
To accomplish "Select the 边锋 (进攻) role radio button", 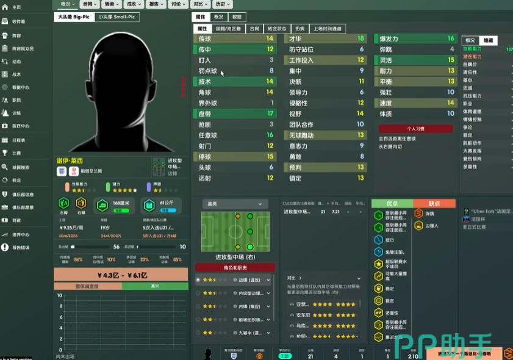I will (x=198, y=279).
